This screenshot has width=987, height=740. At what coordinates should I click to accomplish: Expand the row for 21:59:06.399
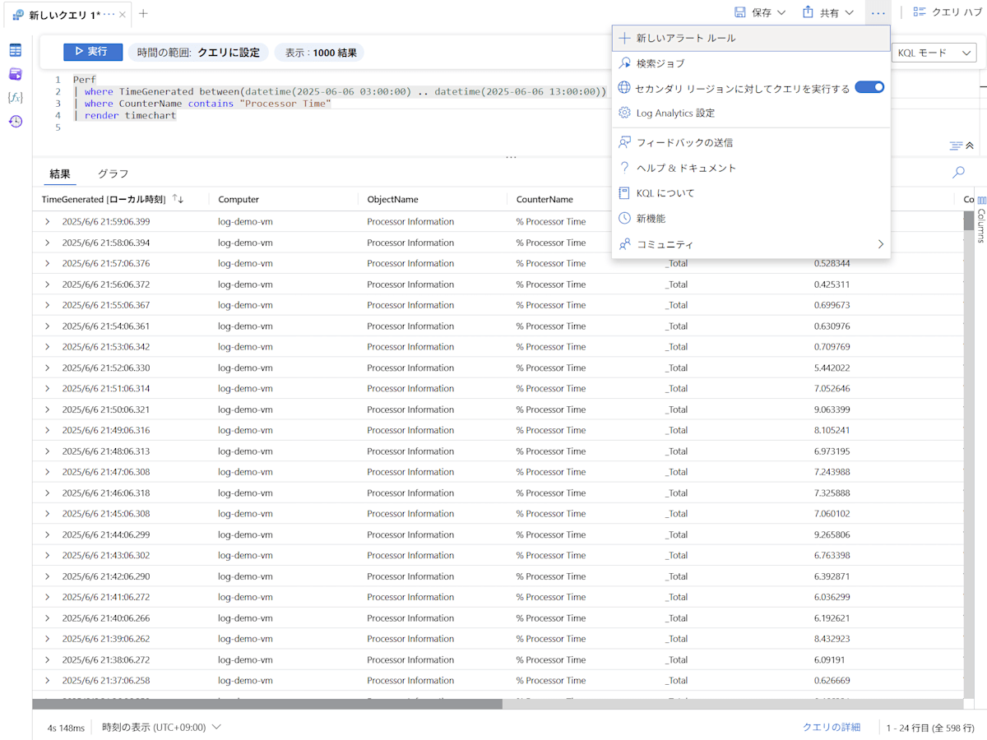click(x=47, y=222)
